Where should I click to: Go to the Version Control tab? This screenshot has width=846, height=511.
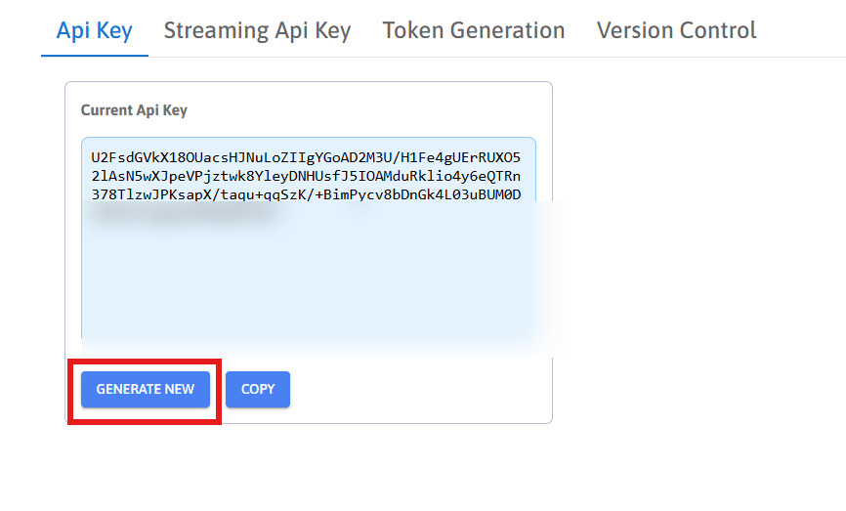pos(676,30)
